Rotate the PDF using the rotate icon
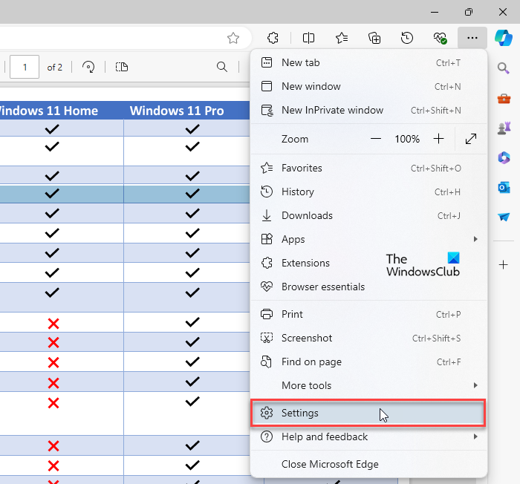Image resolution: width=520 pixels, height=484 pixels. pos(89,68)
